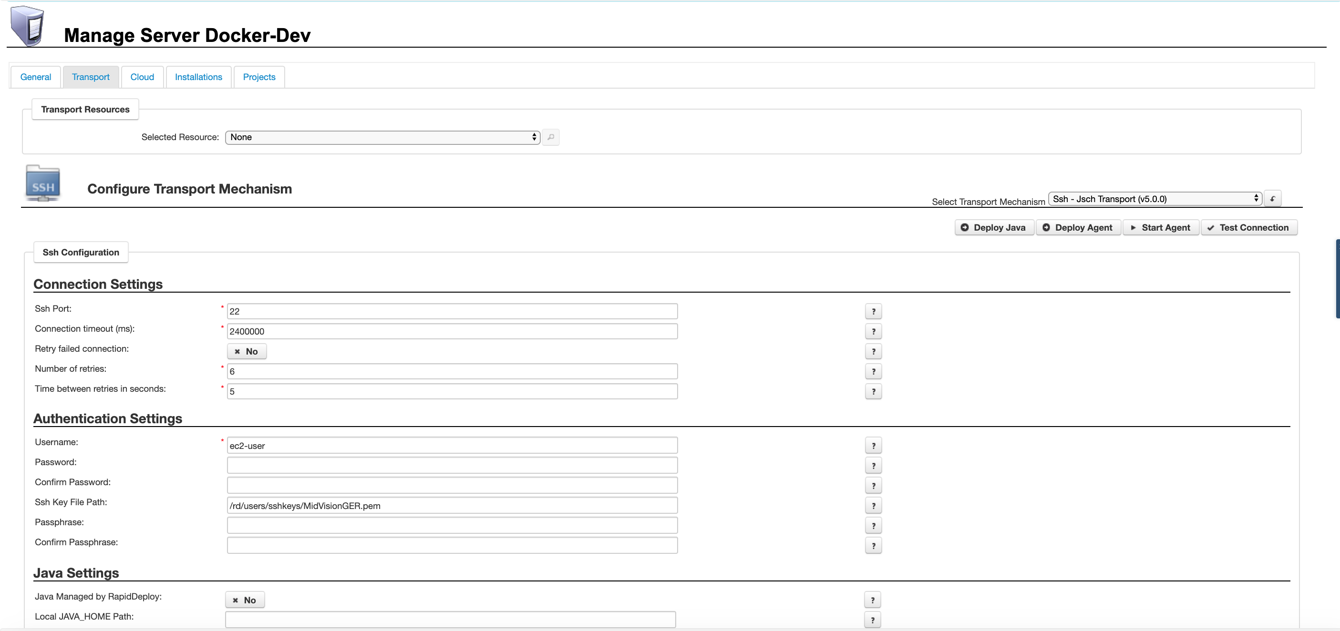Click the Local JAVA_HOME Path field

(450, 620)
